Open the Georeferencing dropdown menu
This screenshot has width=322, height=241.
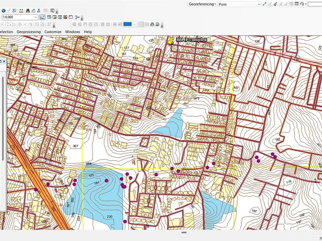(202, 4)
